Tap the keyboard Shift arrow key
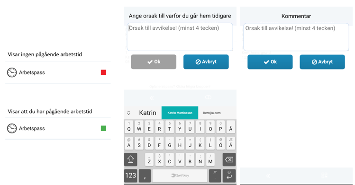Viewport: 355px width, 185px height. coord(130,159)
